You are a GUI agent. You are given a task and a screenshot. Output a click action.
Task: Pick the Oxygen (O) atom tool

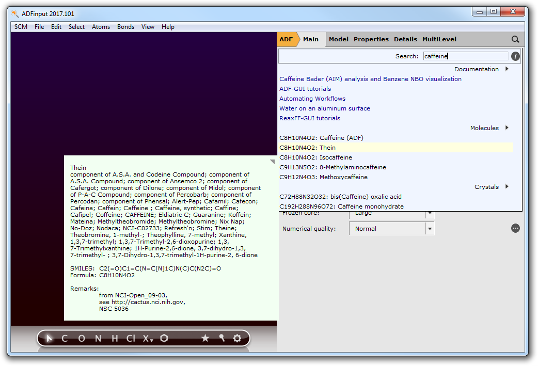coord(81,339)
